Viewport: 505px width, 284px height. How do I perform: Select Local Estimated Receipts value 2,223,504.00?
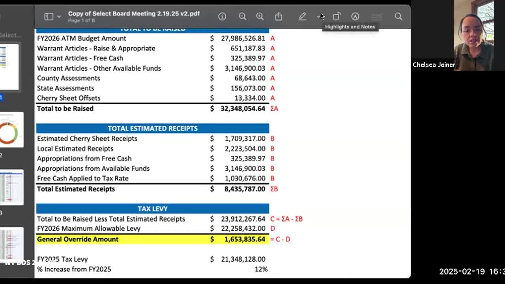point(245,148)
